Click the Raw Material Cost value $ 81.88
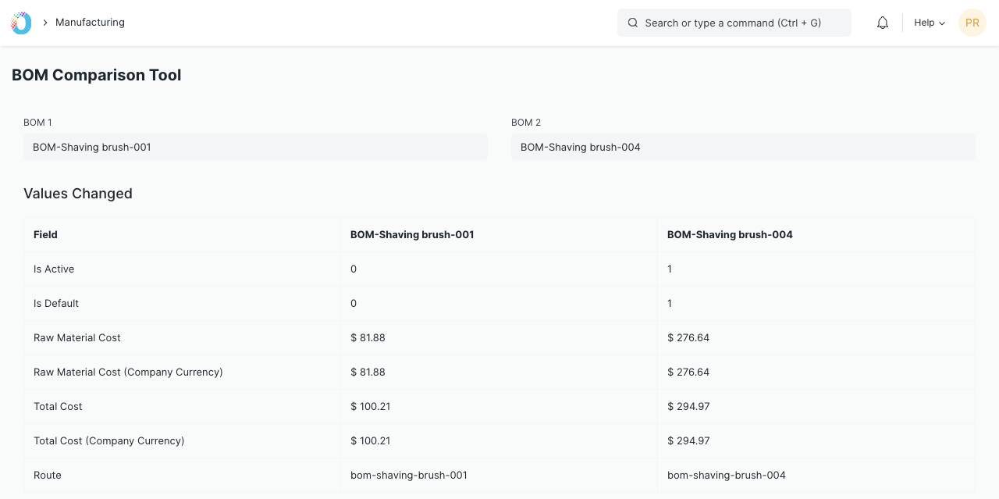The image size is (999, 499). pyautogui.click(x=368, y=337)
